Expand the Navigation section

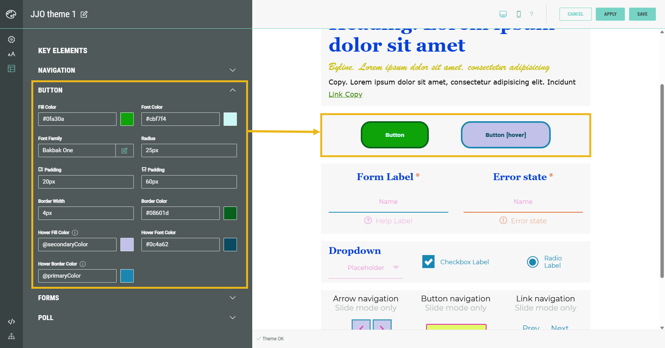coord(232,70)
